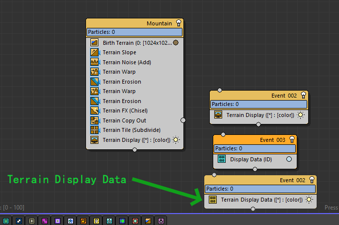
Task: Click the Terrain Slope operator icon
Action: pos(94,52)
